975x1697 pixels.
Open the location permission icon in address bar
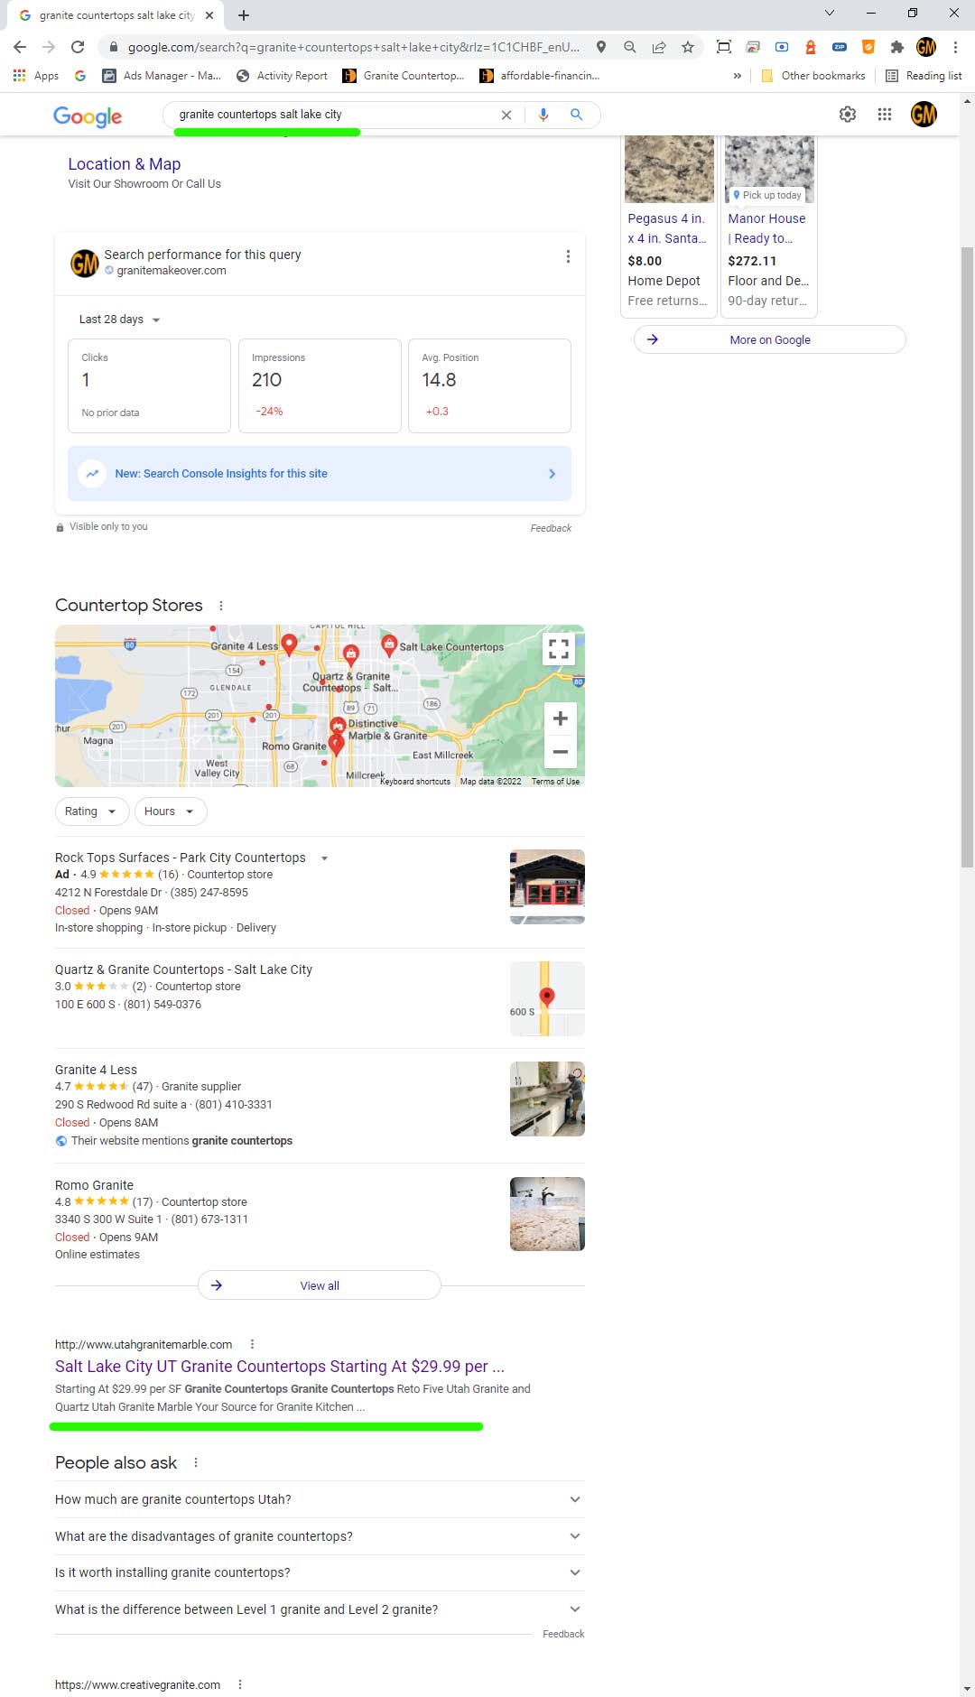click(601, 47)
